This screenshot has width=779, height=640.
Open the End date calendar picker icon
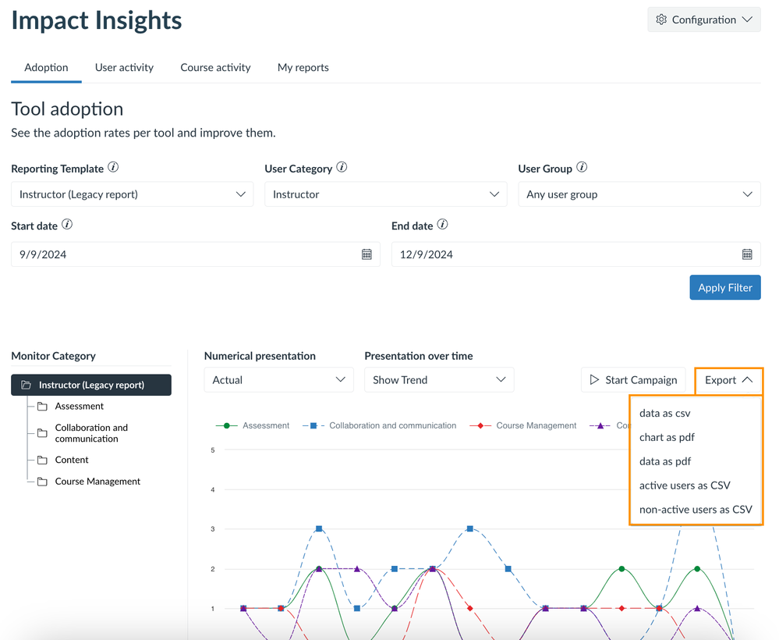point(747,254)
